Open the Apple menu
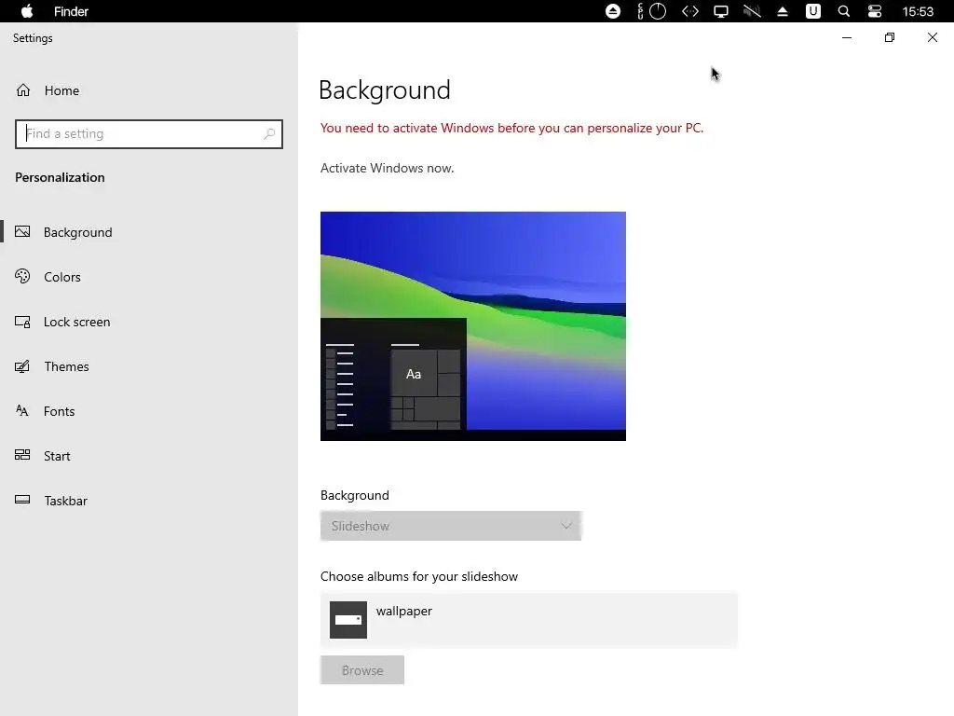Viewport: 954px width, 716px height. [x=27, y=11]
